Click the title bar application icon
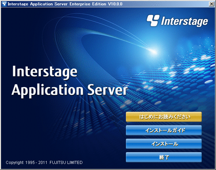Screen dimensions: 216x170 tap(4, 4)
